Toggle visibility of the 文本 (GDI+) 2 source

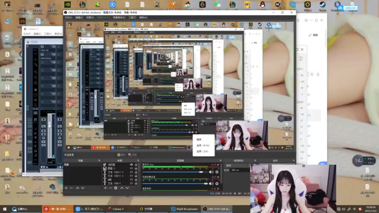132,176
